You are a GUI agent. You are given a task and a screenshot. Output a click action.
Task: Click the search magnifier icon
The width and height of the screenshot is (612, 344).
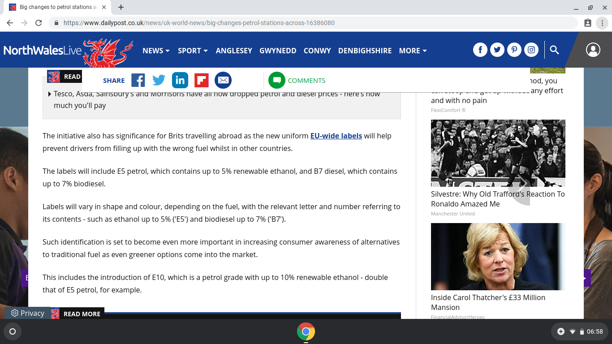pyautogui.click(x=555, y=50)
